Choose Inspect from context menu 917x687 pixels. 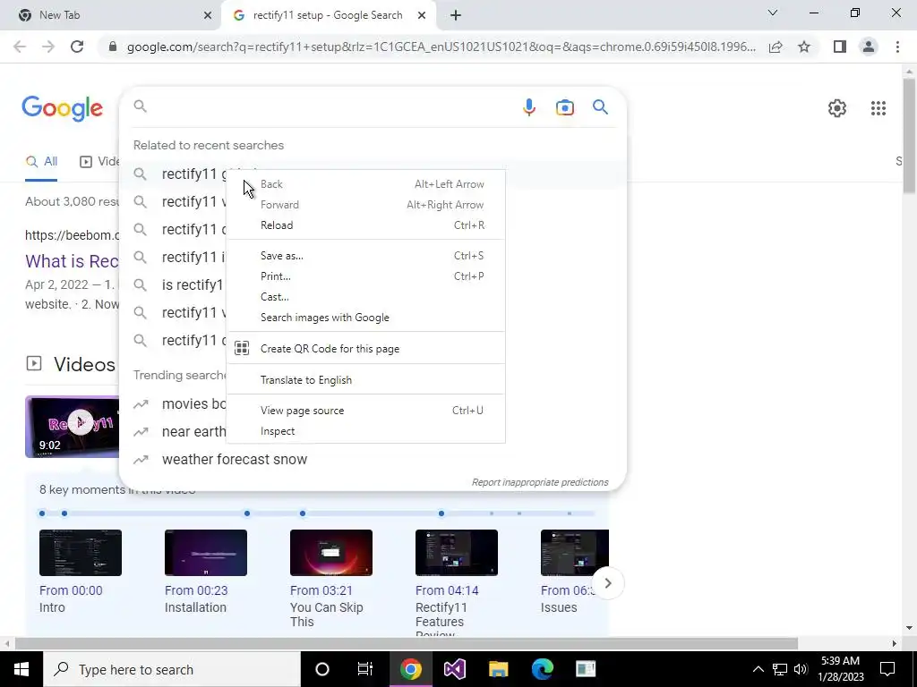[x=365, y=431]
